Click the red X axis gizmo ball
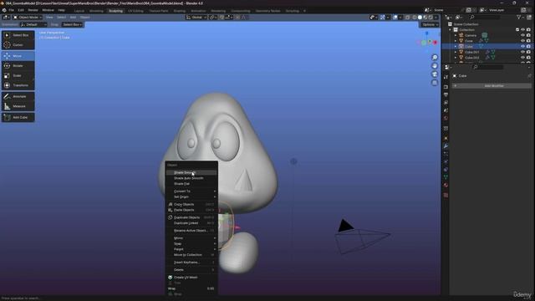Viewport: 535px width, 301px height. tap(435, 43)
